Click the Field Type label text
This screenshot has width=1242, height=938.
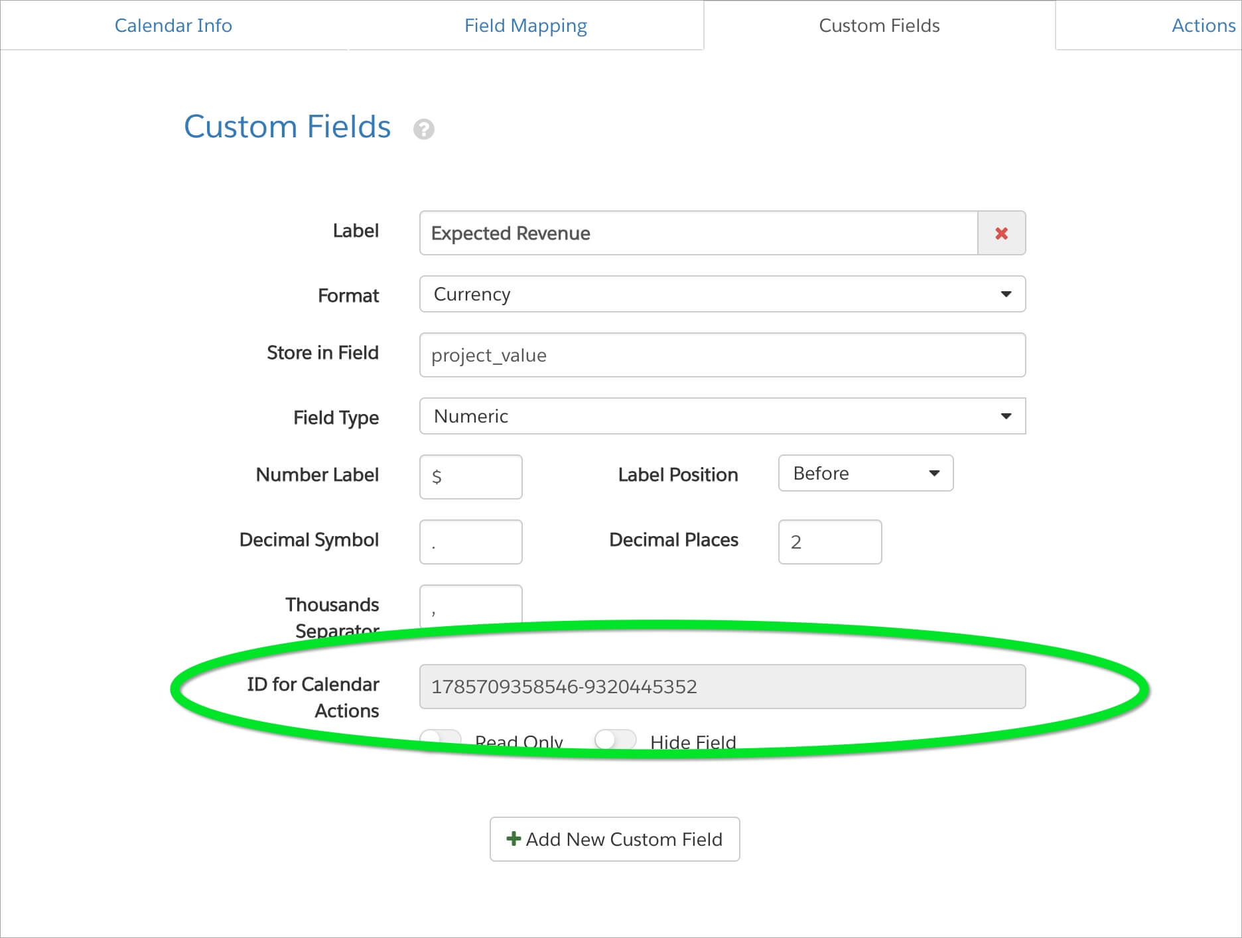point(336,417)
